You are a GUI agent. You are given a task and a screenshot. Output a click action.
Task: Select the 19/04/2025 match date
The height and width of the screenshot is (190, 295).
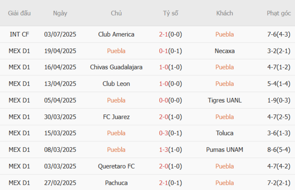coord(60,51)
